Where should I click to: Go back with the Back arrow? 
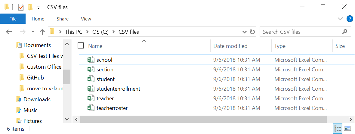9,32
